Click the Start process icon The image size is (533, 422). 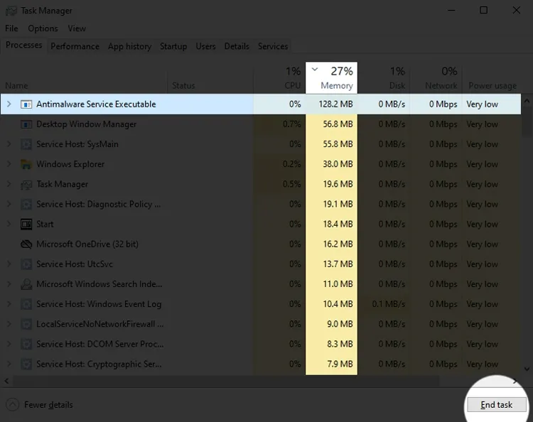26,224
